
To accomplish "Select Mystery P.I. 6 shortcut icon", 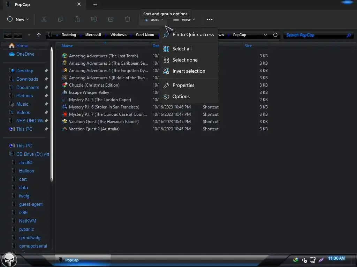I will coord(64,107).
